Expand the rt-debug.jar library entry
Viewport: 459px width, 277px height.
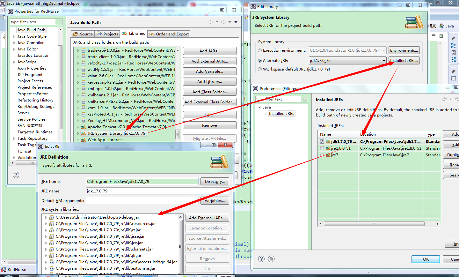[46, 217]
